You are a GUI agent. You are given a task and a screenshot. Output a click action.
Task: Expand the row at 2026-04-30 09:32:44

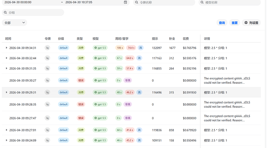click(7, 58)
